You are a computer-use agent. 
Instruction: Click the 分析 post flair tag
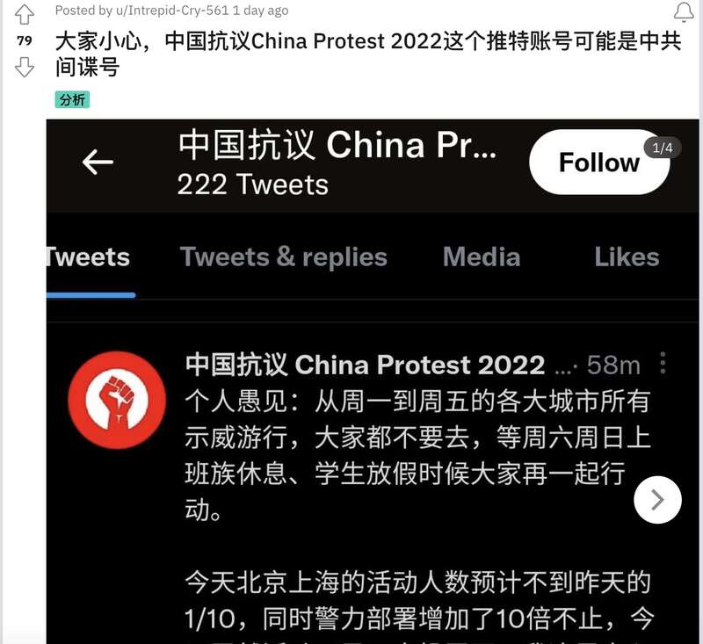72,99
